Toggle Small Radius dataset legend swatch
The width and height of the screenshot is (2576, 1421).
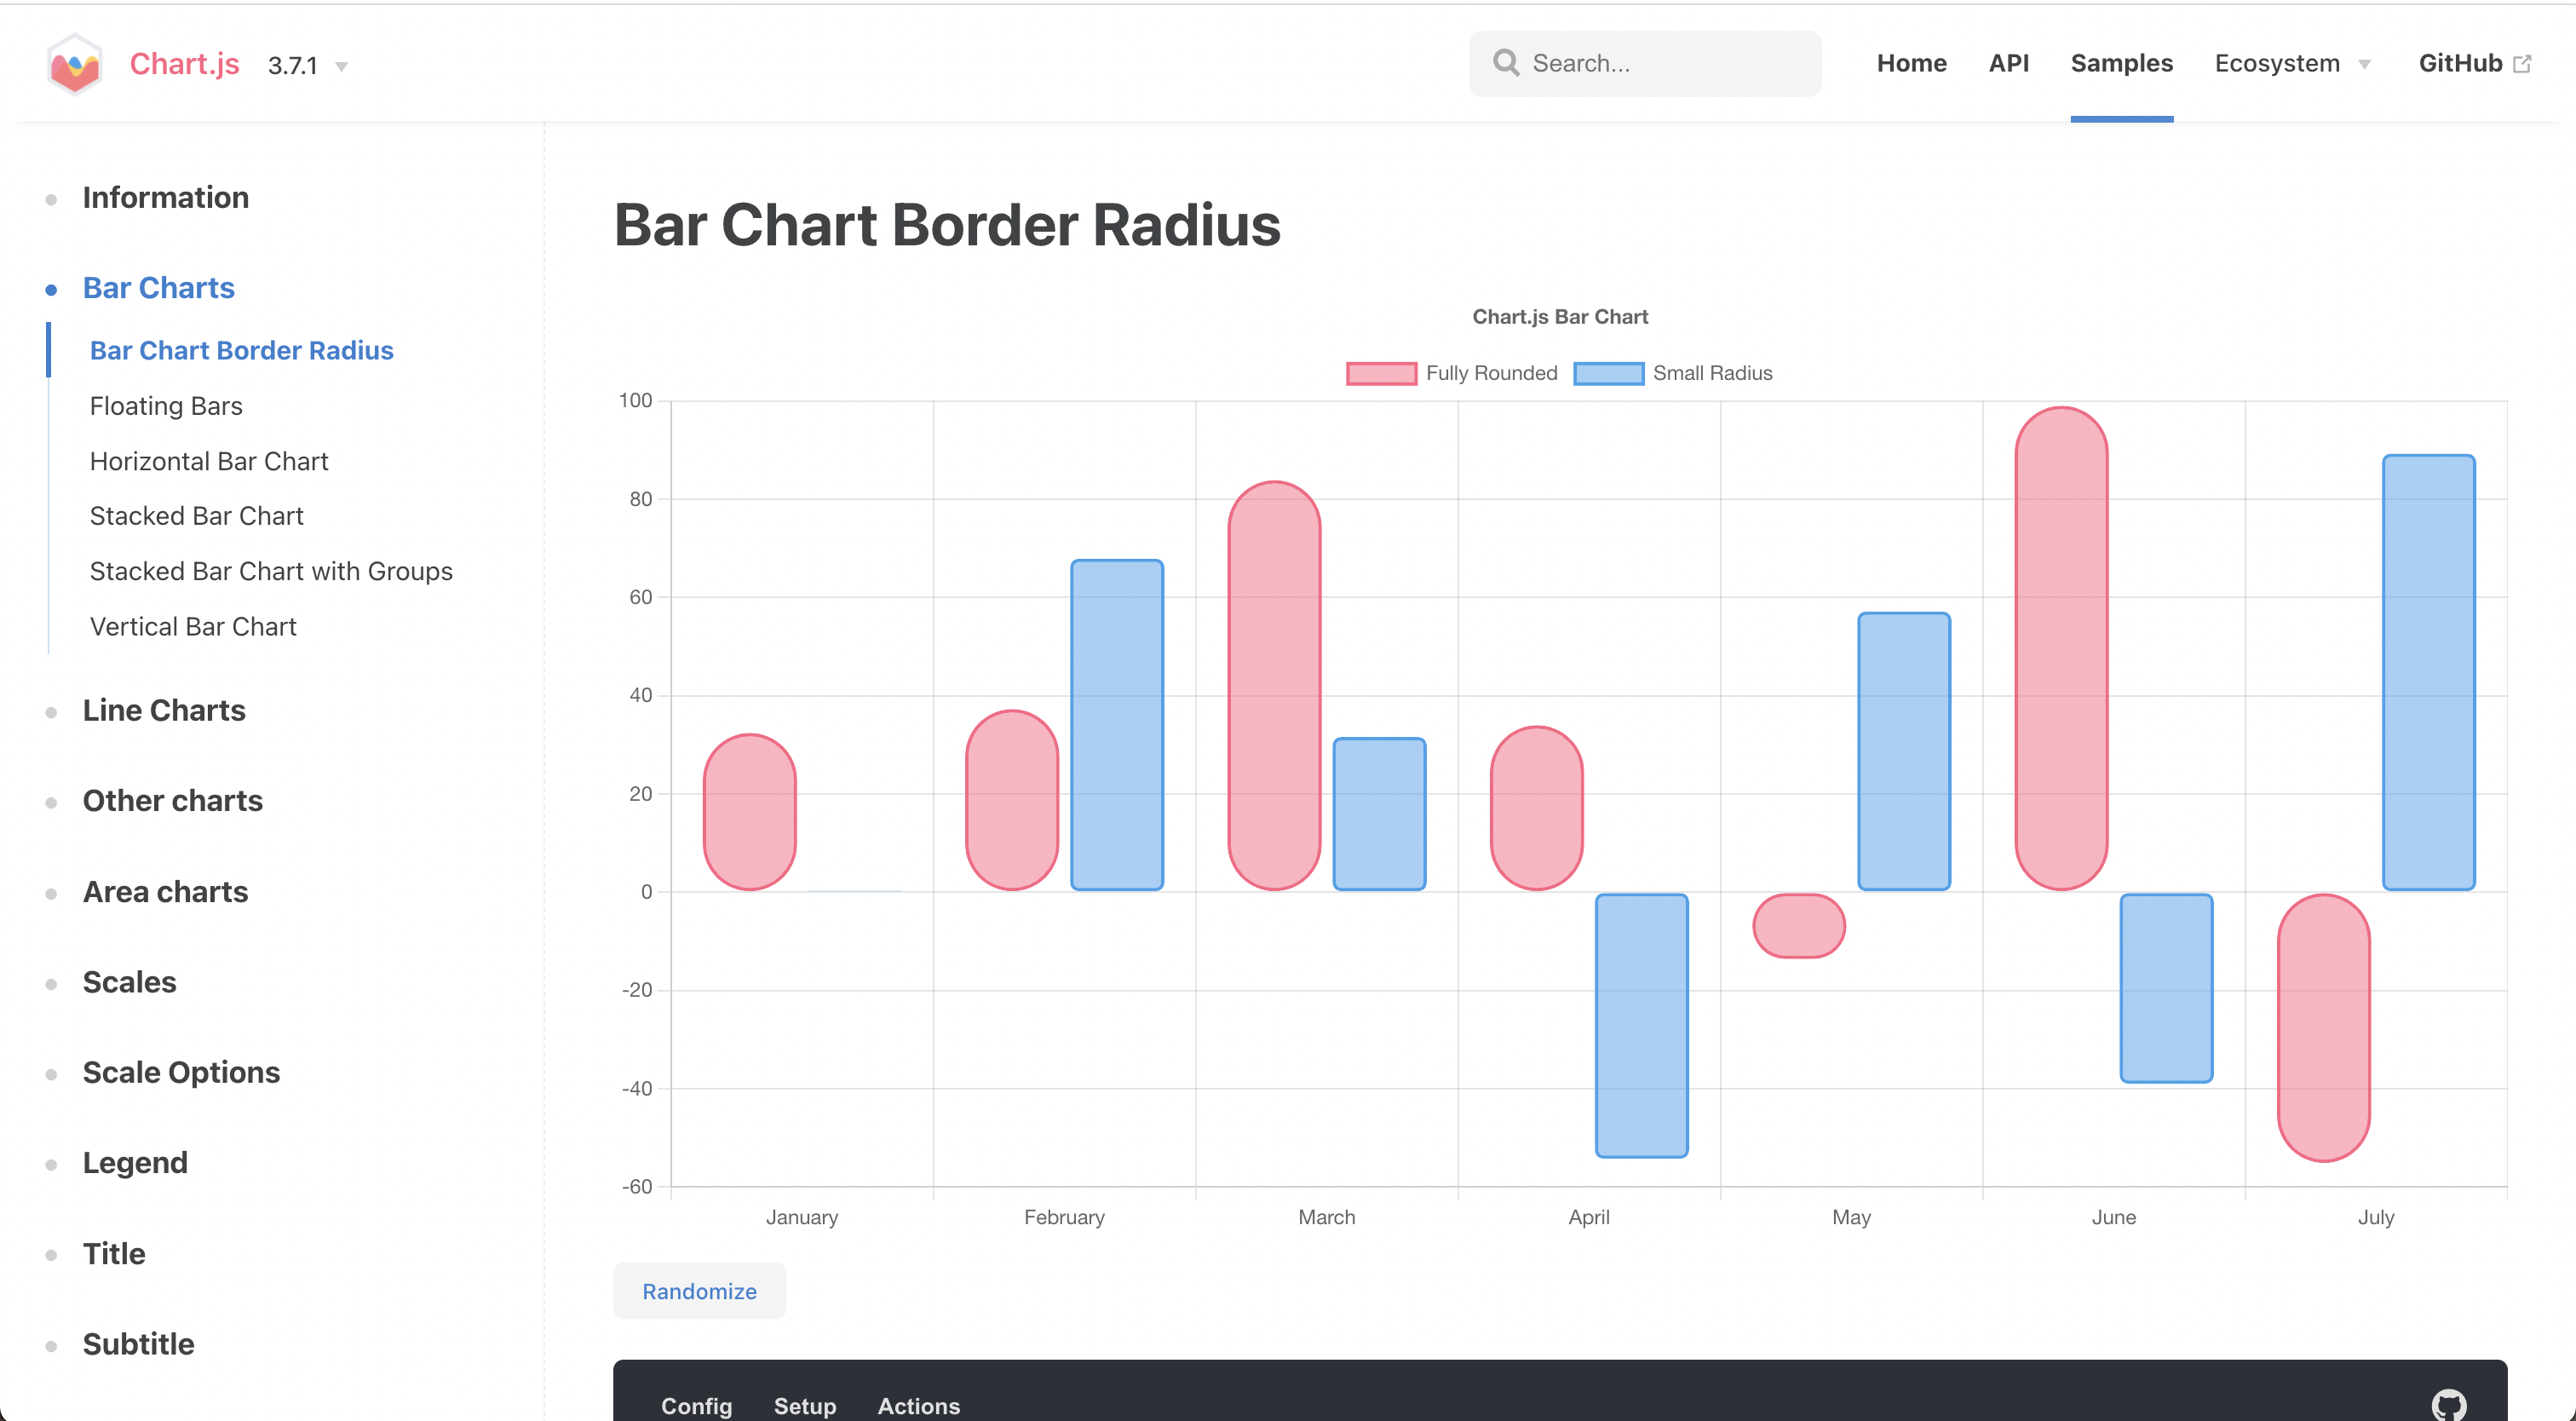(x=1608, y=373)
